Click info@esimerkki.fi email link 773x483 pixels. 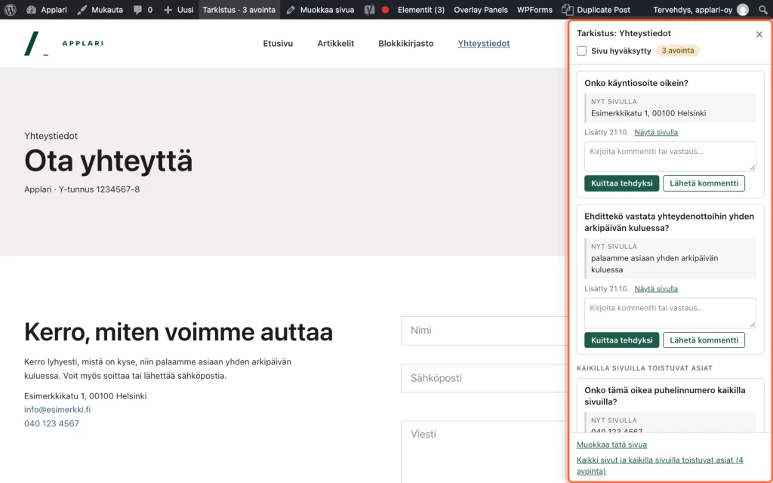point(57,410)
